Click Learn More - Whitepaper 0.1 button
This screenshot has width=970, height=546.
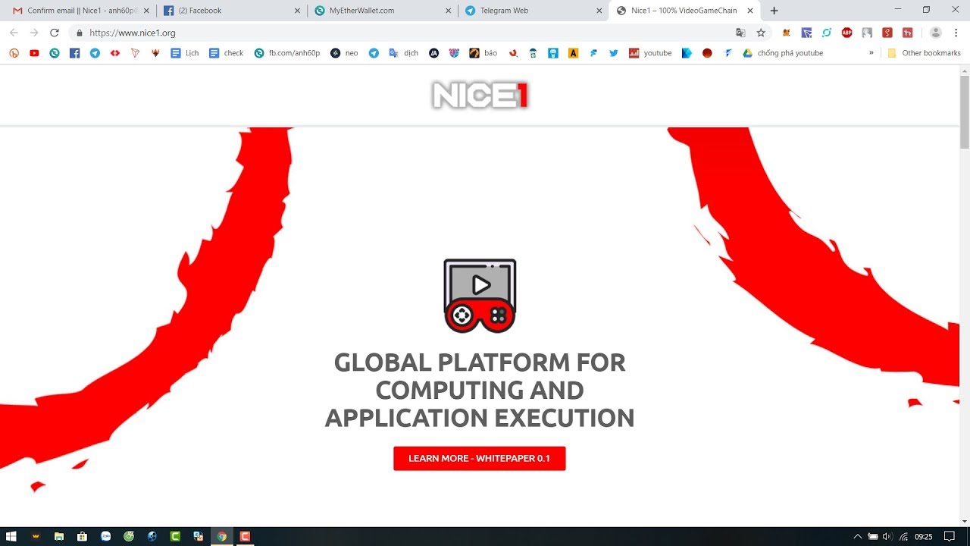[479, 458]
